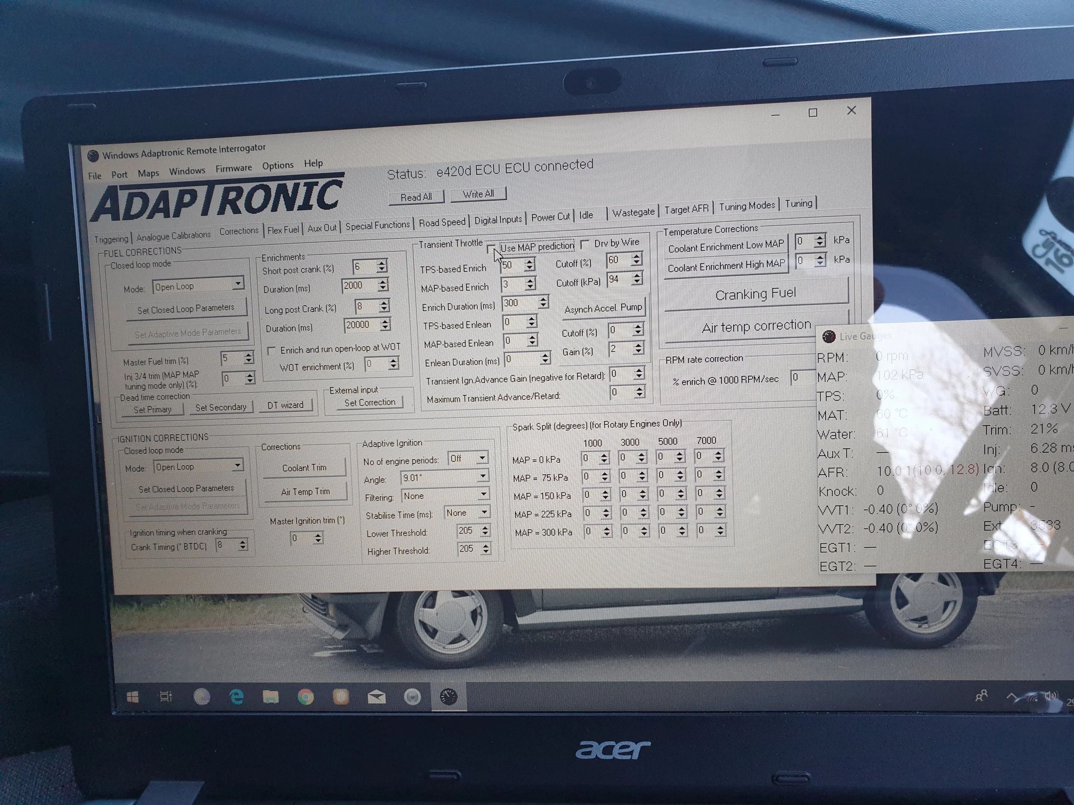Viewport: 1074px width, 805px height.
Task: Switch to the Target AFR tab
Action: coord(686,209)
